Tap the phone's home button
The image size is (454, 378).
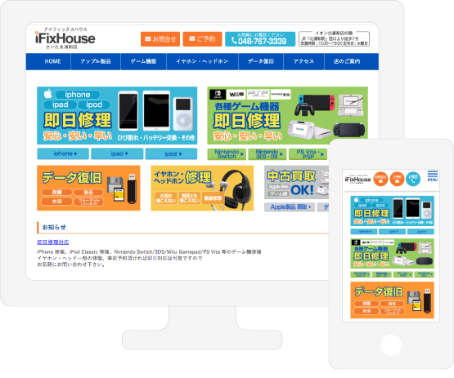pos(391,345)
